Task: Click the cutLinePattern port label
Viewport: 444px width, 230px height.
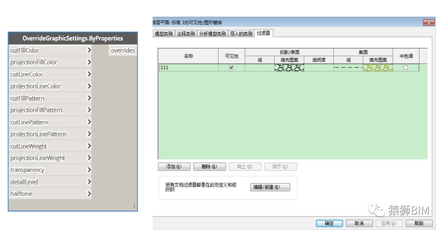Action: (29, 122)
